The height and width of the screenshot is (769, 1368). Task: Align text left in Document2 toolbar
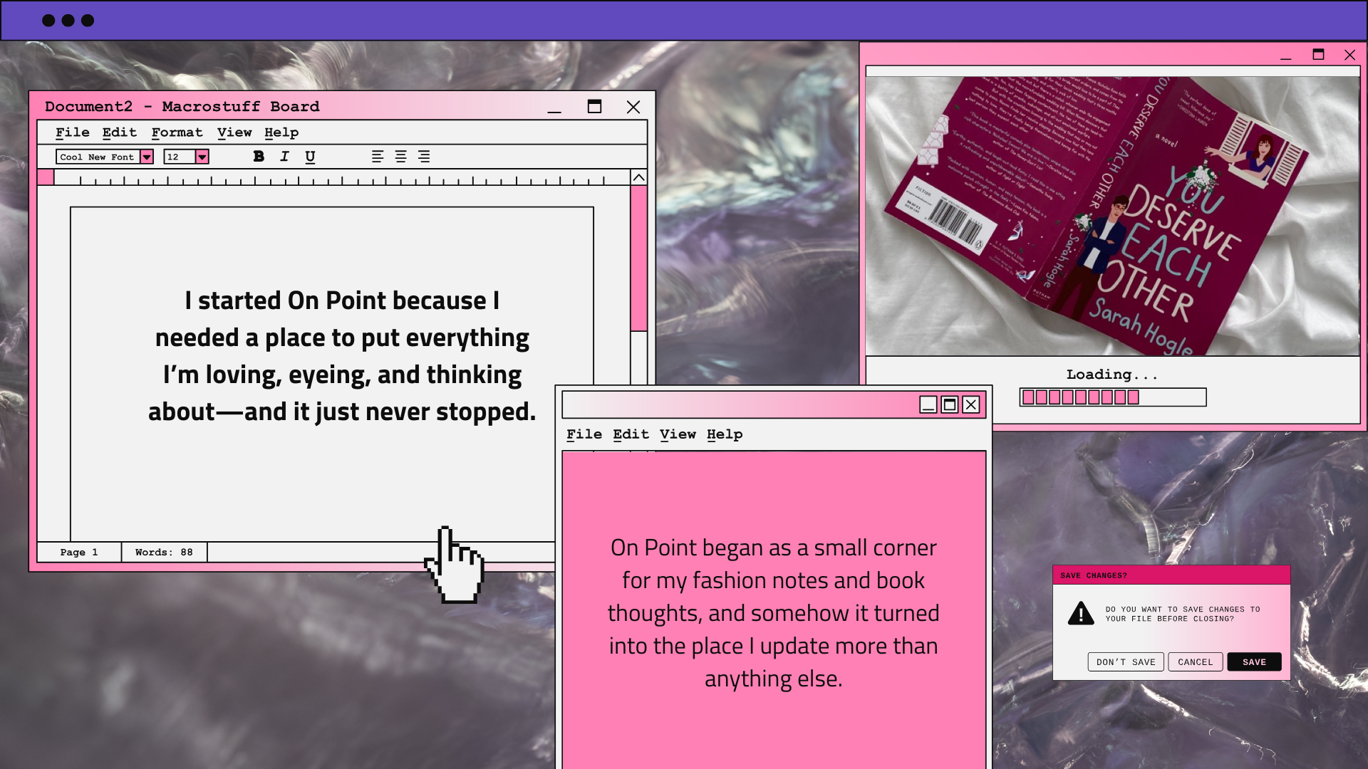tap(378, 157)
